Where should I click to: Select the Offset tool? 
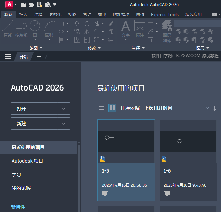point(111,40)
